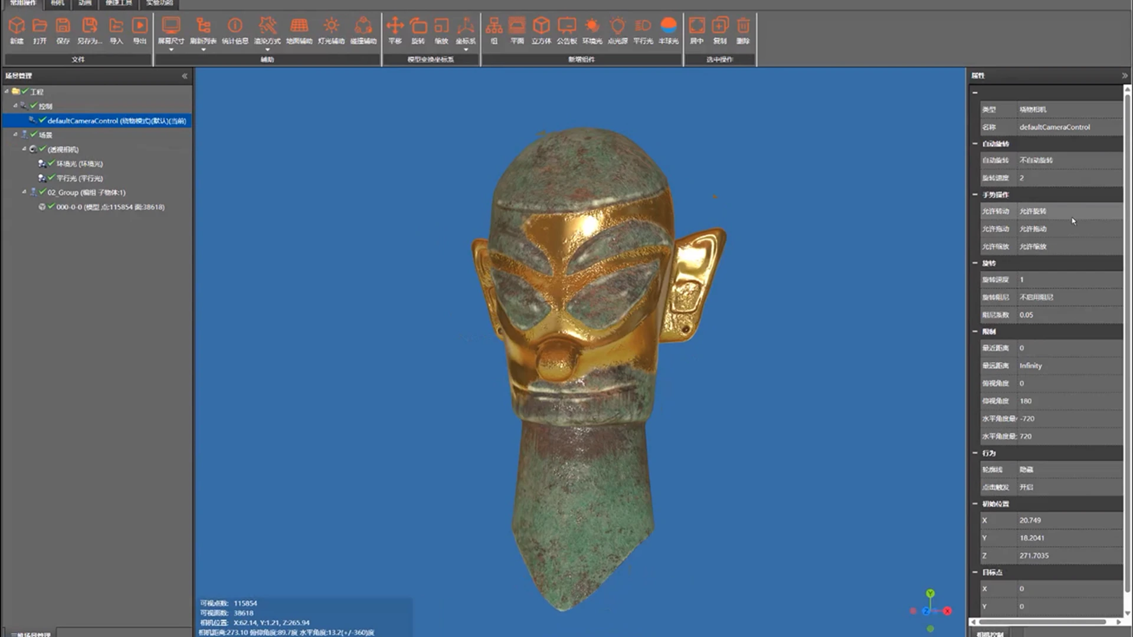Switch to the 动画 animation ribbon tab
The width and height of the screenshot is (1133, 637).
click(x=85, y=3)
